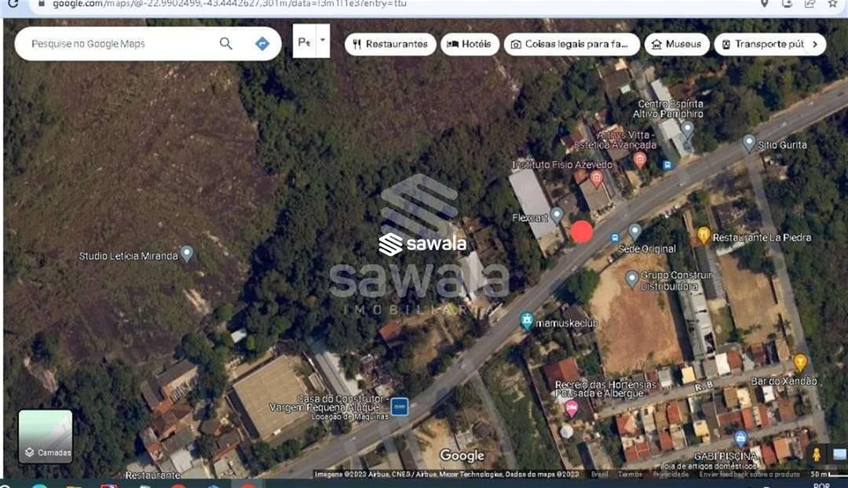The width and height of the screenshot is (848, 488).
Task: Click the Museus filter button
Action: [677, 44]
